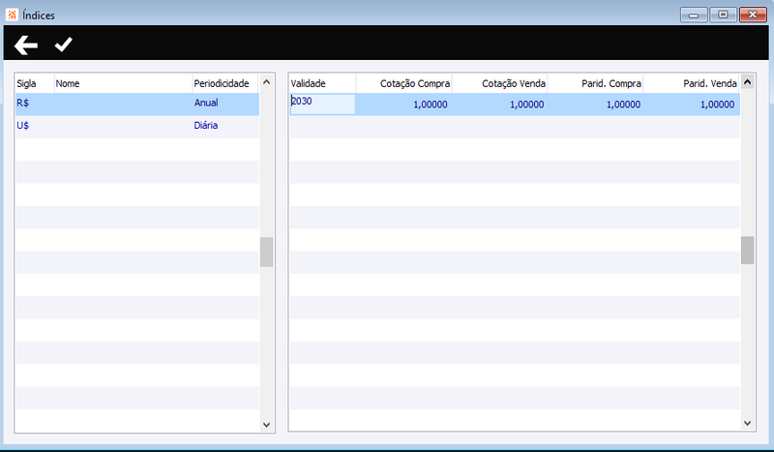Click the Diária periodicity cell
774x452 pixels.
point(206,126)
